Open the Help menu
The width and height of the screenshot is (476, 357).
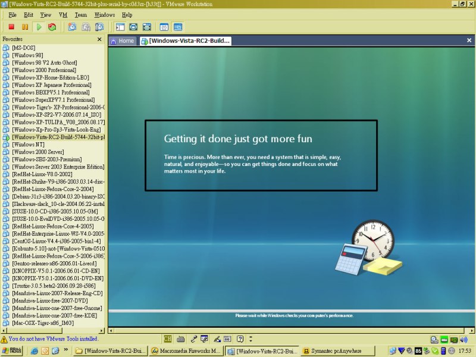pos(127,15)
